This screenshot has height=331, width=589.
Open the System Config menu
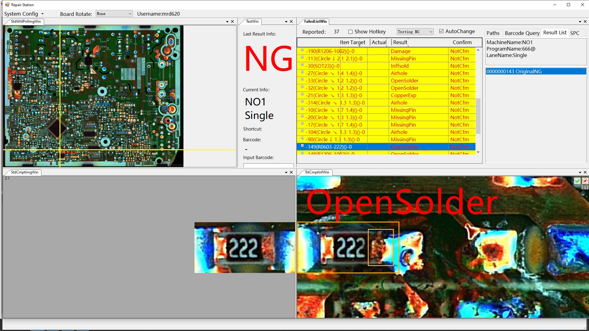24,14
